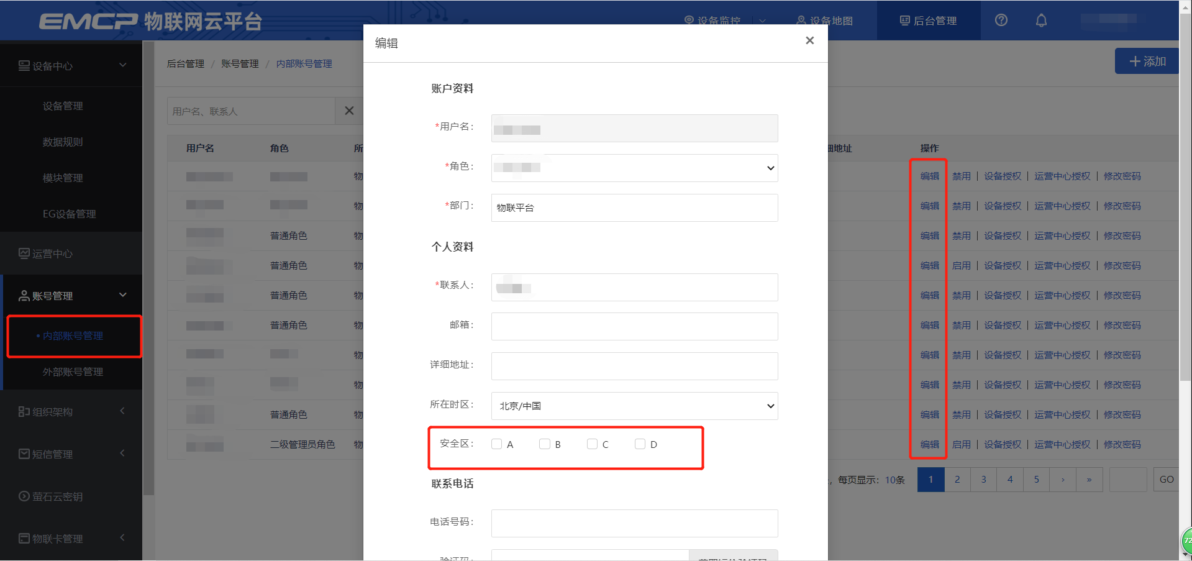Image resolution: width=1192 pixels, height=561 pixels.
Task: Go to page 3 in pagination
Action: coord(983,479)
